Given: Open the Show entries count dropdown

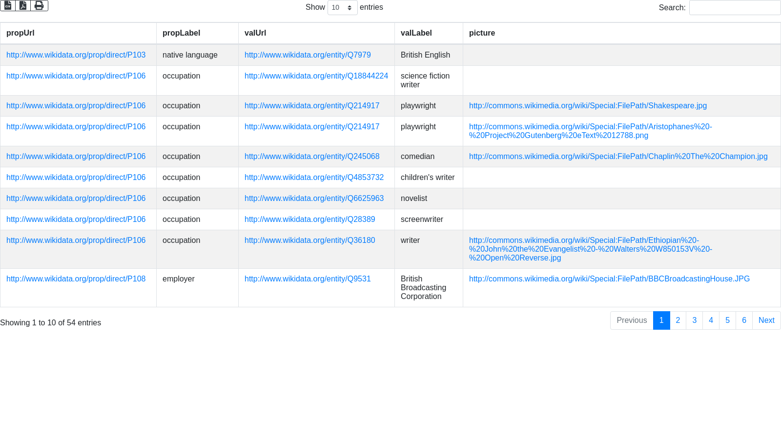Looking at the screenshot, I should pyautogui.click(x=342, y=8).
